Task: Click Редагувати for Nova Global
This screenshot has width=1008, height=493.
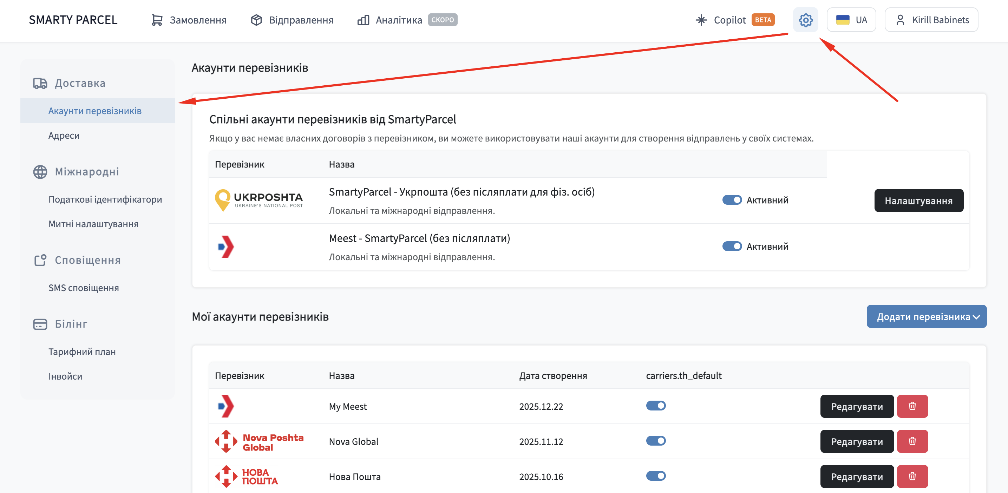Action: (x=857, y=441)
